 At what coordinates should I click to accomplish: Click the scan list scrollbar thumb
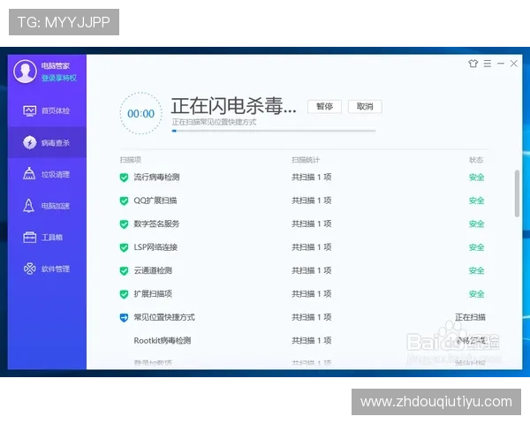click(x=517, y=193)
